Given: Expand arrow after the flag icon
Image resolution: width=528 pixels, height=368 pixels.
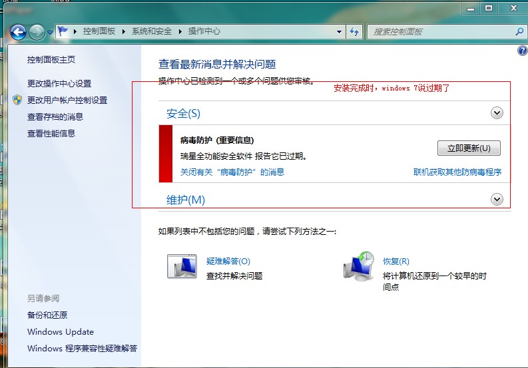Looking at the screenshot, I should [x=75, y=32].
